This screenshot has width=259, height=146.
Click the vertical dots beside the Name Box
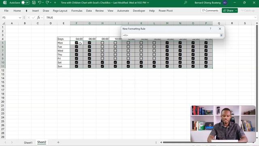[24, 17]
